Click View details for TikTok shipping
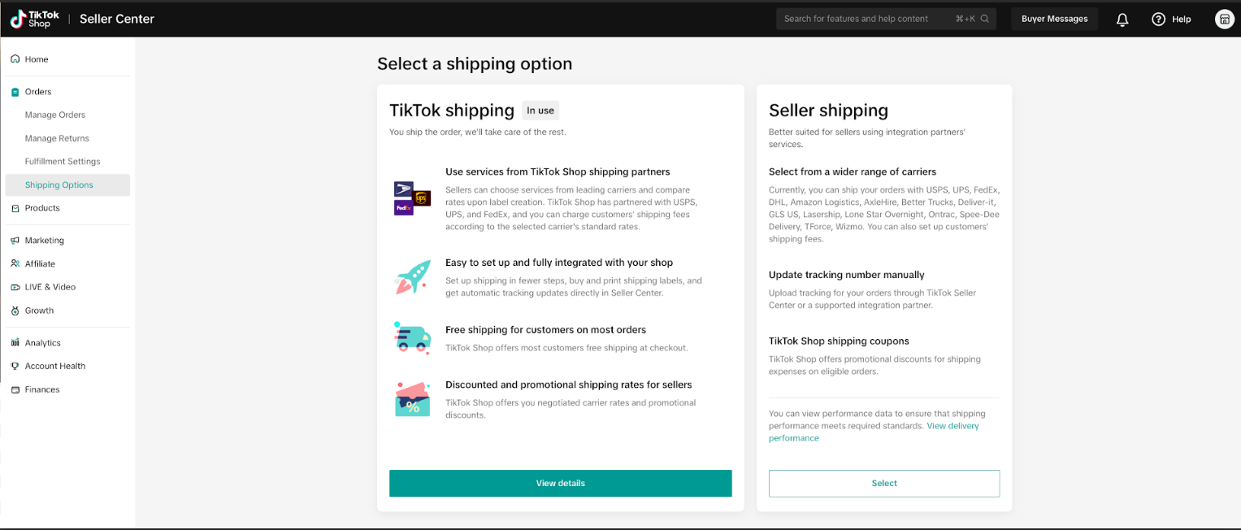This screenshot has width=1241, height=530. tap(561, 483)
